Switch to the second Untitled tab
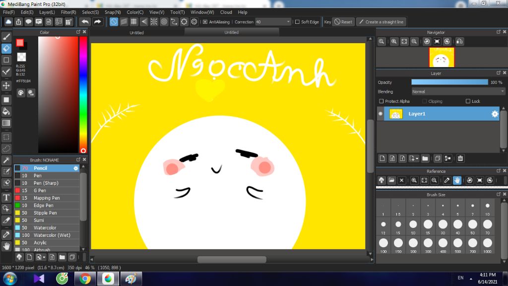 231,32
